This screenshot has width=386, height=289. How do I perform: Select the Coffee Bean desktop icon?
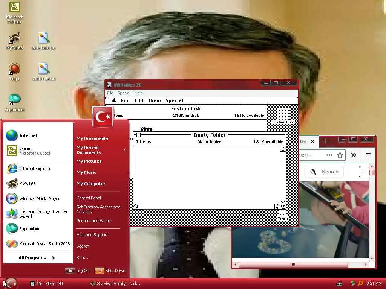pyautogui.click(x=44, y=72)
